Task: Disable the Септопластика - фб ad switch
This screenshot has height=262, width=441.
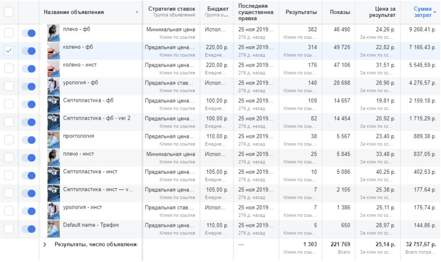Action: 29,104
